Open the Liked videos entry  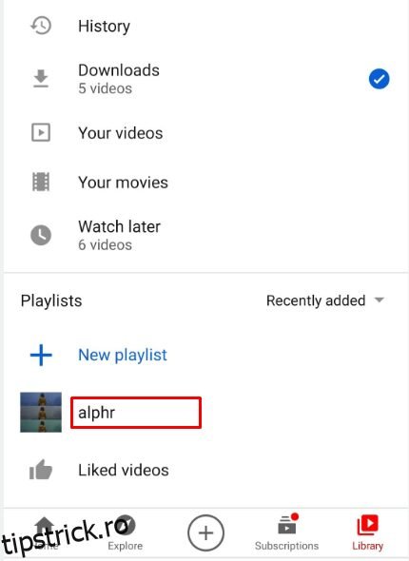click(205, 470)
